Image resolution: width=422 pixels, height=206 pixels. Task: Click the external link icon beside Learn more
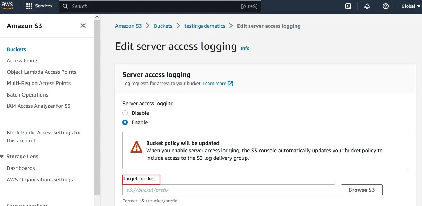coord(230,84)
